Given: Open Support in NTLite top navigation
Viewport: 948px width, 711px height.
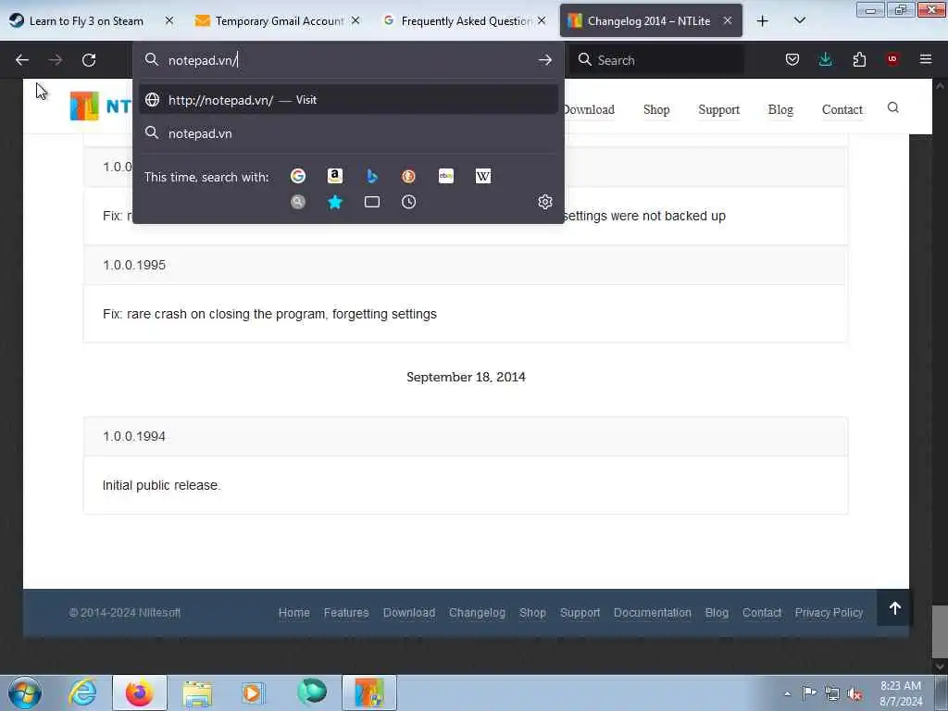Looking at the screenshot, I should coord(718,109).
